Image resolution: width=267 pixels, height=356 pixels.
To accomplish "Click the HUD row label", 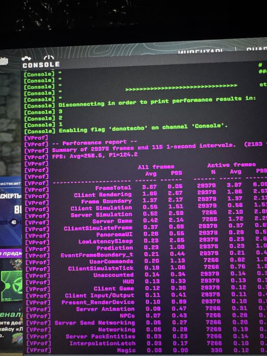I will tap(129, 282).
